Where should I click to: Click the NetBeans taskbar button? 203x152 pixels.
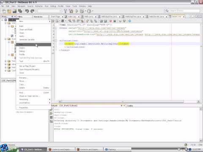(33, 149)
